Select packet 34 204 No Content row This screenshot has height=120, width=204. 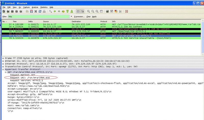point(101,27)
